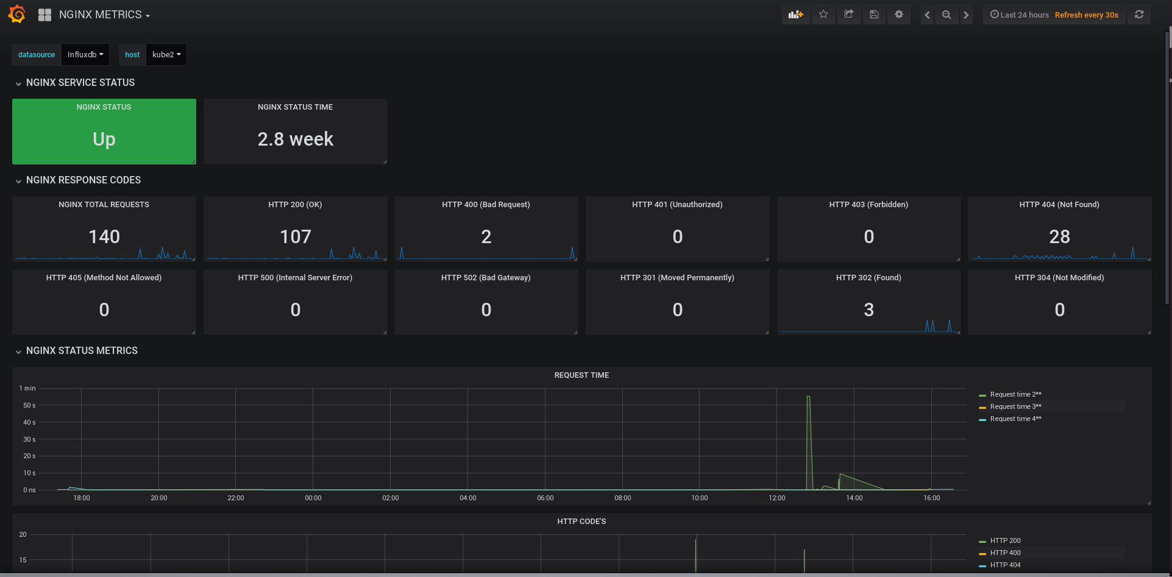Refresh the dashboard now
The height and width of the screenshot is (577, 1172).
1139,15
